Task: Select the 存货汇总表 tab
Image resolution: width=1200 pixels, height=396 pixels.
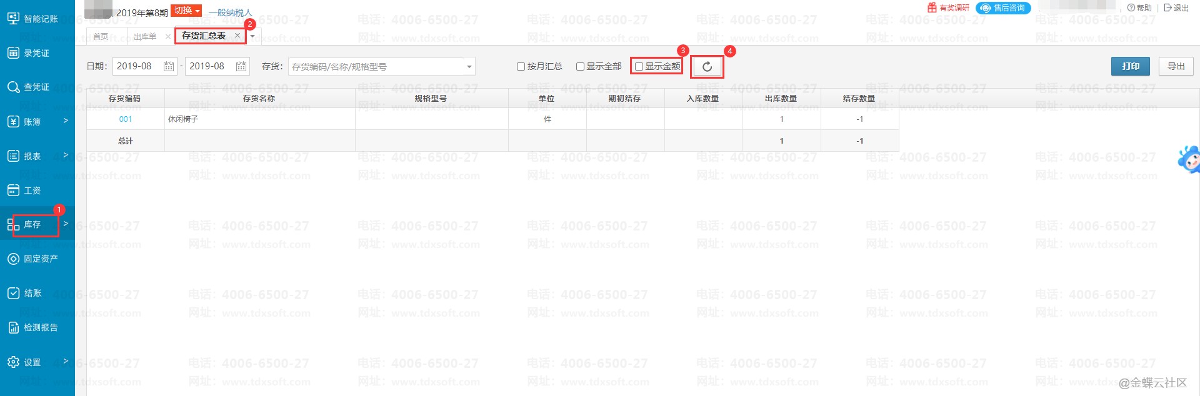Action: [204, 36]
